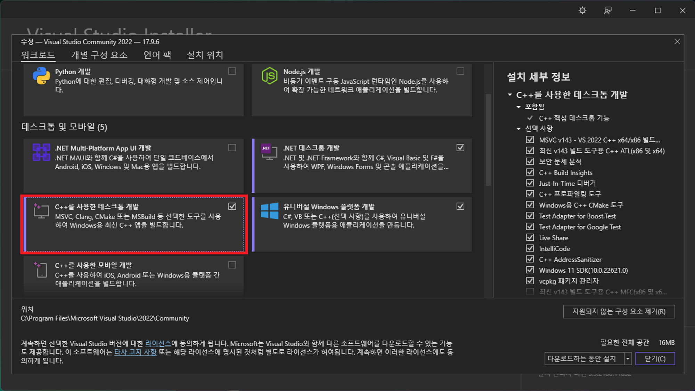Image resolution: width=695 pixels, height=391 pixels.
Task: Collapse the C++를 사용한 데스크톱 개발 details node
Action: pyautogui.click(x=510, y=95)
